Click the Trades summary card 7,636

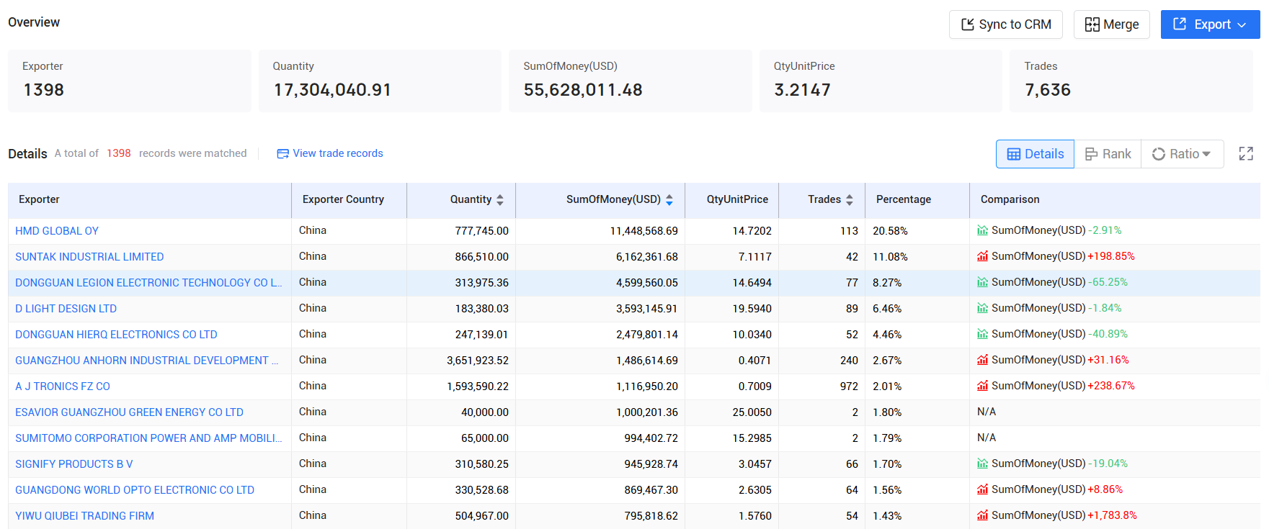(x=1131, y=81)
